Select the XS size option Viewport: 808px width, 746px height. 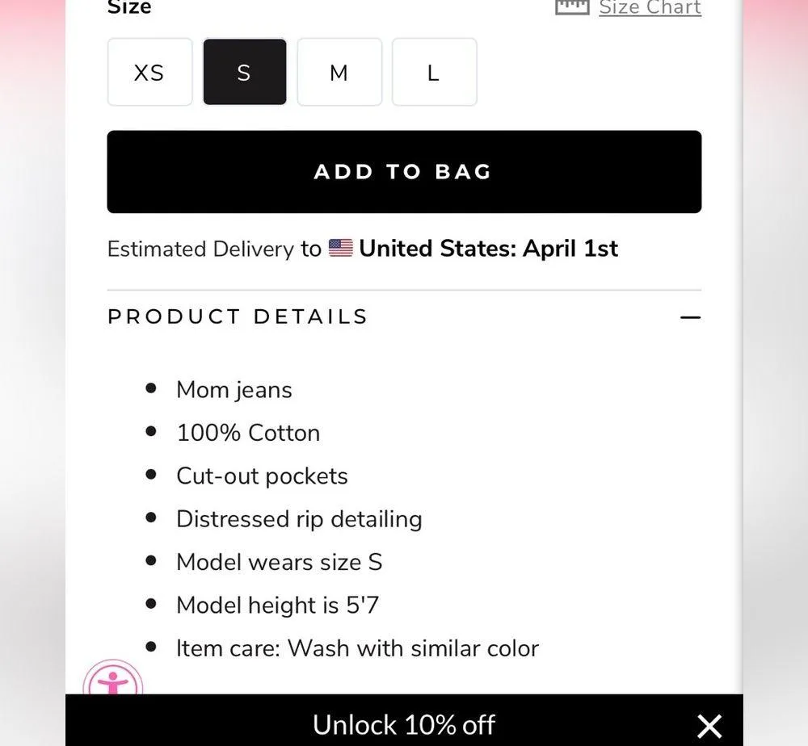point(149,72)
